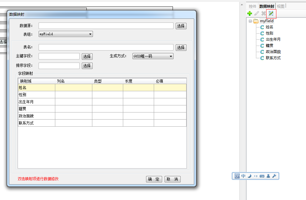Click the C icon beside 出生年月 in tree
The image size is (306, 200).
(x=262, y=39)
